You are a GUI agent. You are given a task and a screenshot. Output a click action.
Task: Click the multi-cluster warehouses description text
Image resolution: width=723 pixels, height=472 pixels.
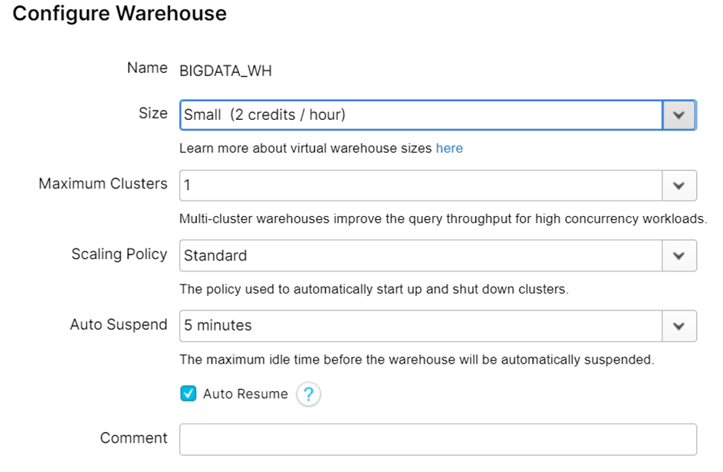coord(442,219)
